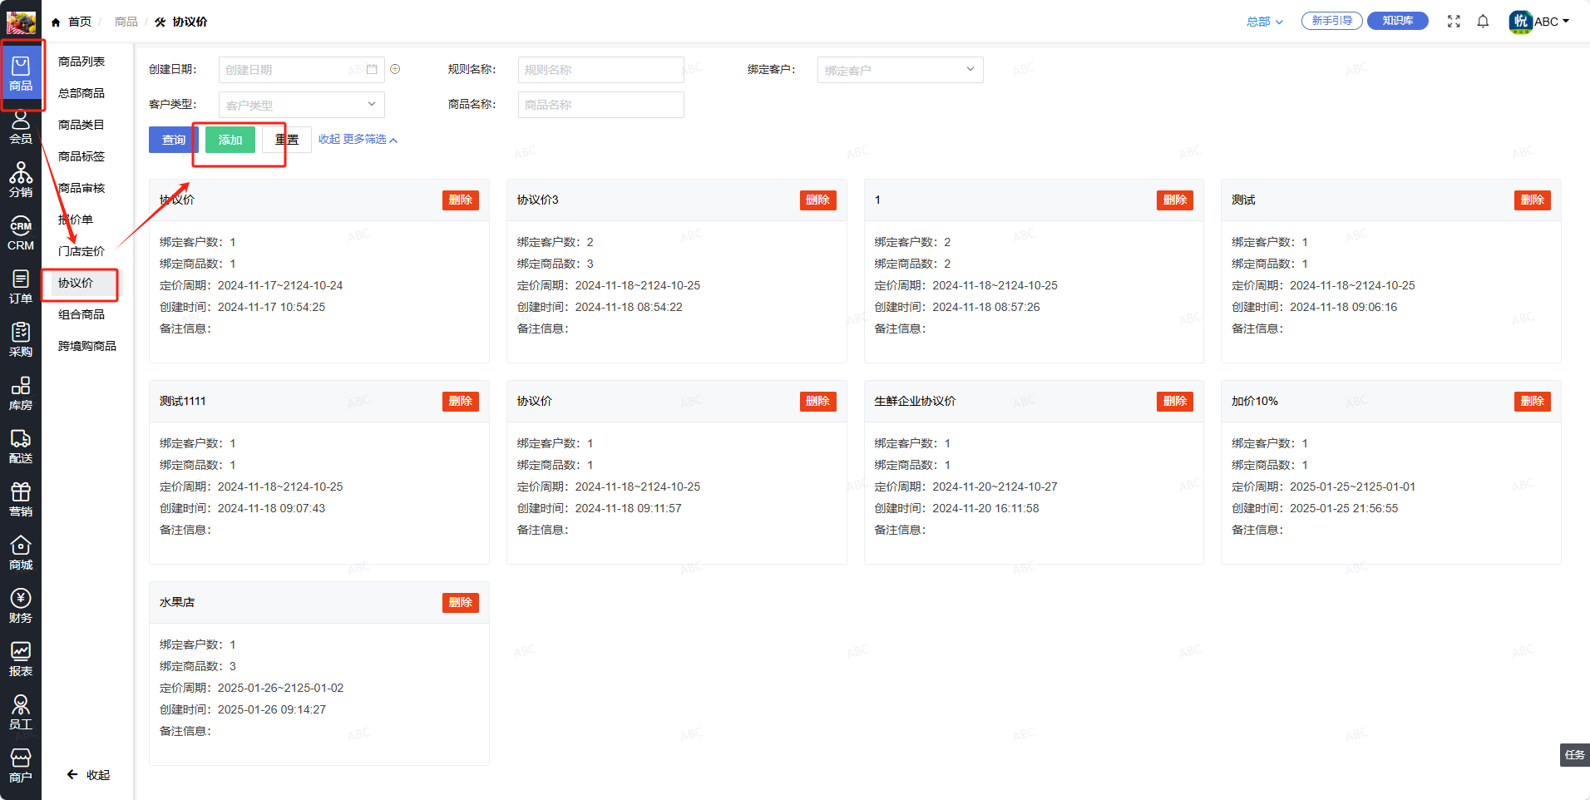Click the 新手引导 guide button

(1331, 21)
